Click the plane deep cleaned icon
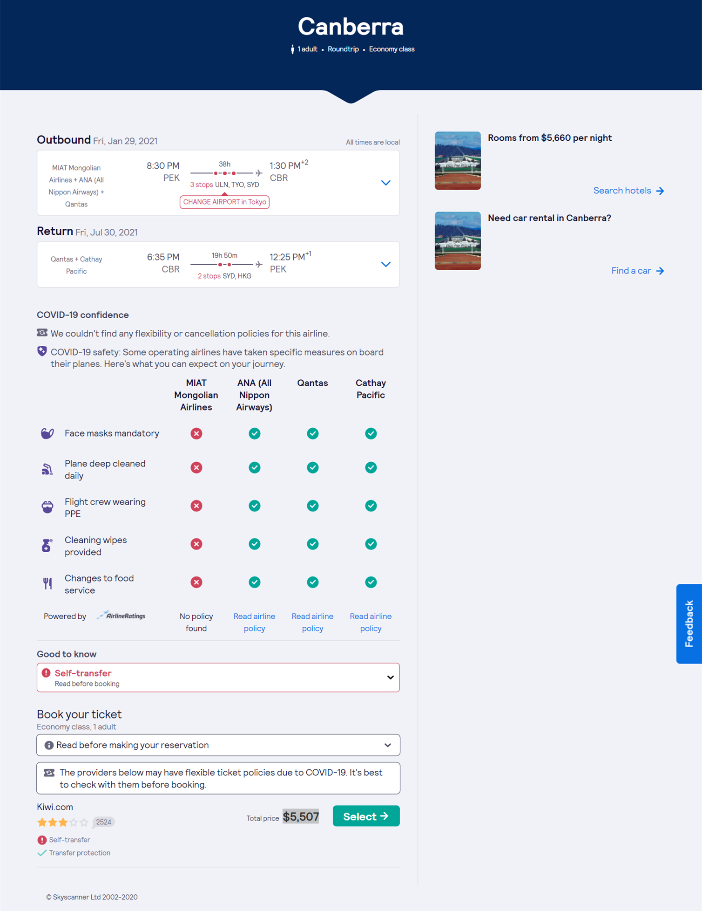702x911 pixels. click(47, 469)
